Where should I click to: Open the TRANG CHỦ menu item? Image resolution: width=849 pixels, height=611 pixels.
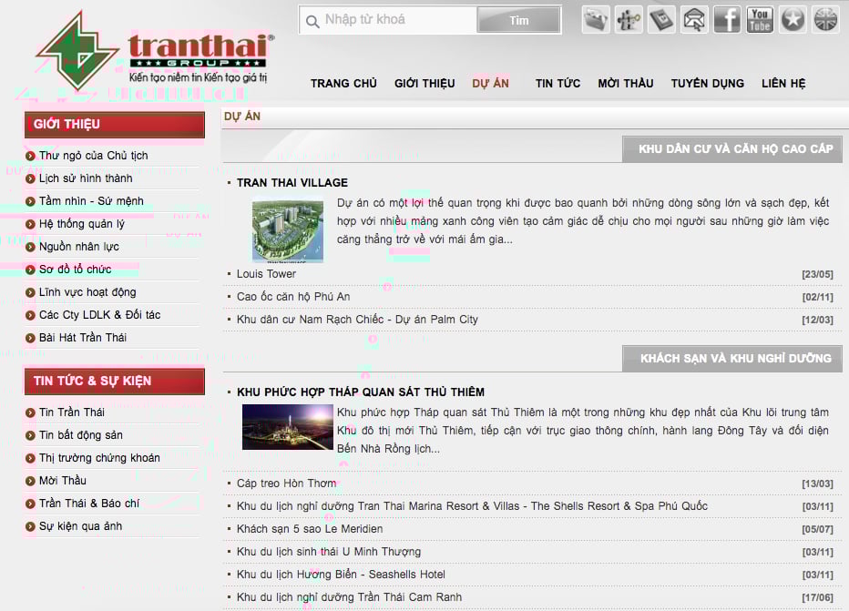(x=343, y=84)
